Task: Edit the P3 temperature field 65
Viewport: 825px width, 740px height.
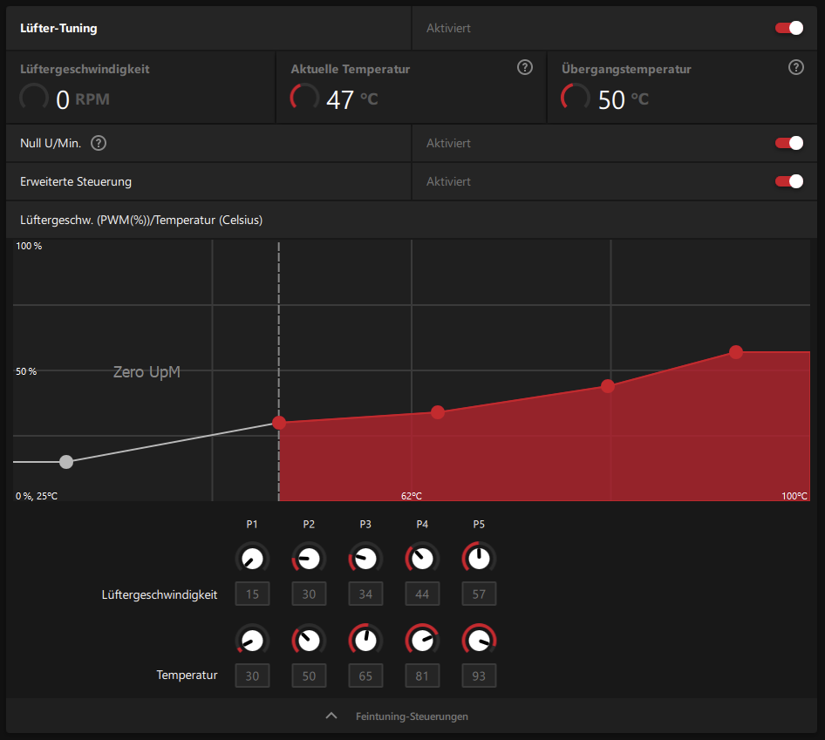Action: [365, 676]
